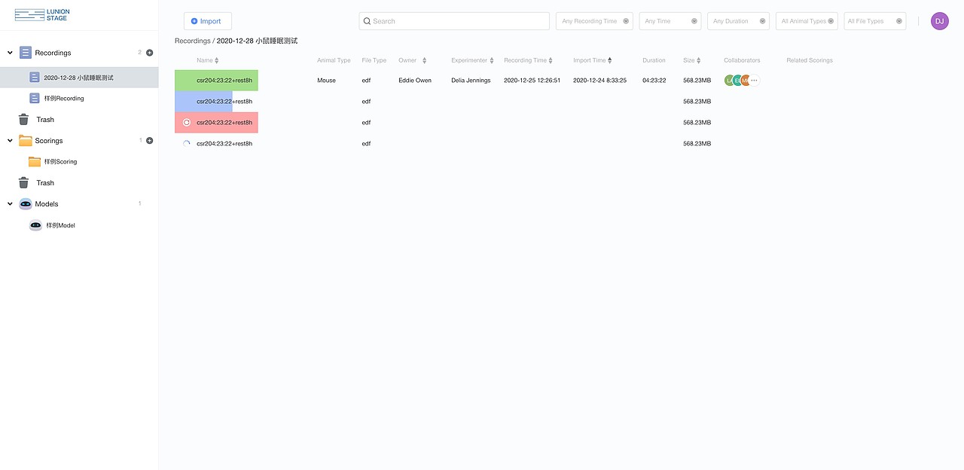Click the retry icon on red failed row
Viewport: 964px width, 470px height.
(187, 122)
